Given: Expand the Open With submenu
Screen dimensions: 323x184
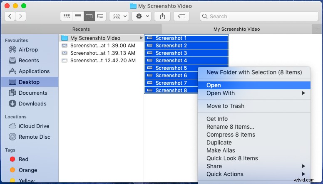Looking at the screenshot, I should click(x=254, y=93).
